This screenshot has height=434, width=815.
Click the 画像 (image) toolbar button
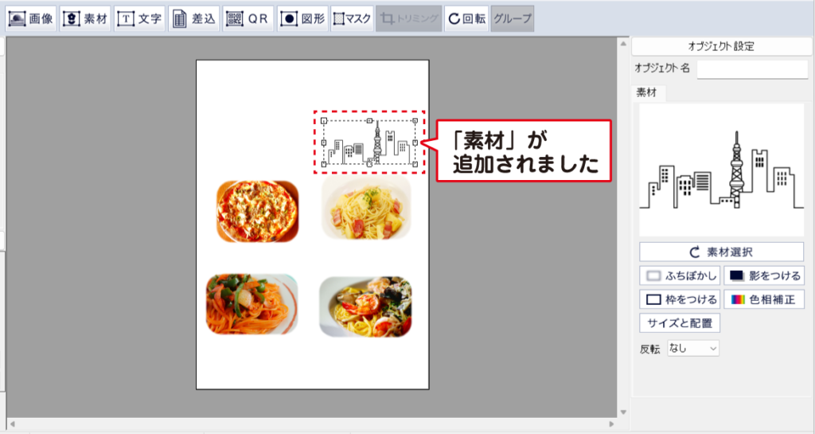[31, 18]
